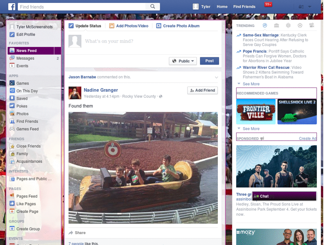This screenshot has width=327, height=245.
Task: Open the Pope Francis trending story
Action: (255, 51)
